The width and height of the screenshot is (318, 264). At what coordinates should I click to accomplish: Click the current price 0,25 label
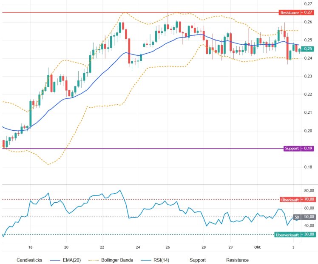[308, 49]
